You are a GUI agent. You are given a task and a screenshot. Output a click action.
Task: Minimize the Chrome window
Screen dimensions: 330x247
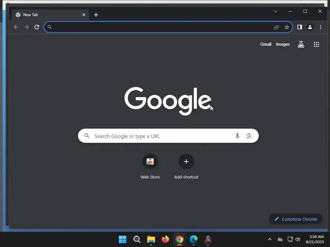point(290,11)
